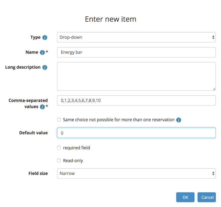Click the Field size label text
The width and height of the screenshot is (221, 207).
(x=38, y=173)
